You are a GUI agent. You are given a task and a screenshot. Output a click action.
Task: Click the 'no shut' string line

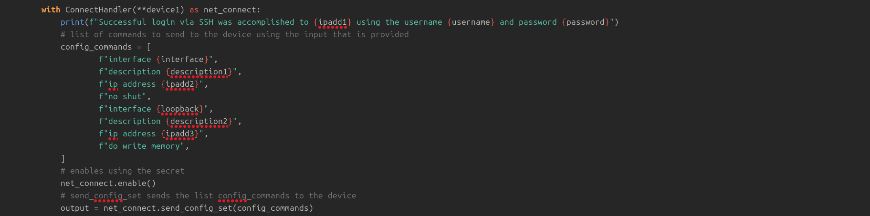tap(125, 96)
